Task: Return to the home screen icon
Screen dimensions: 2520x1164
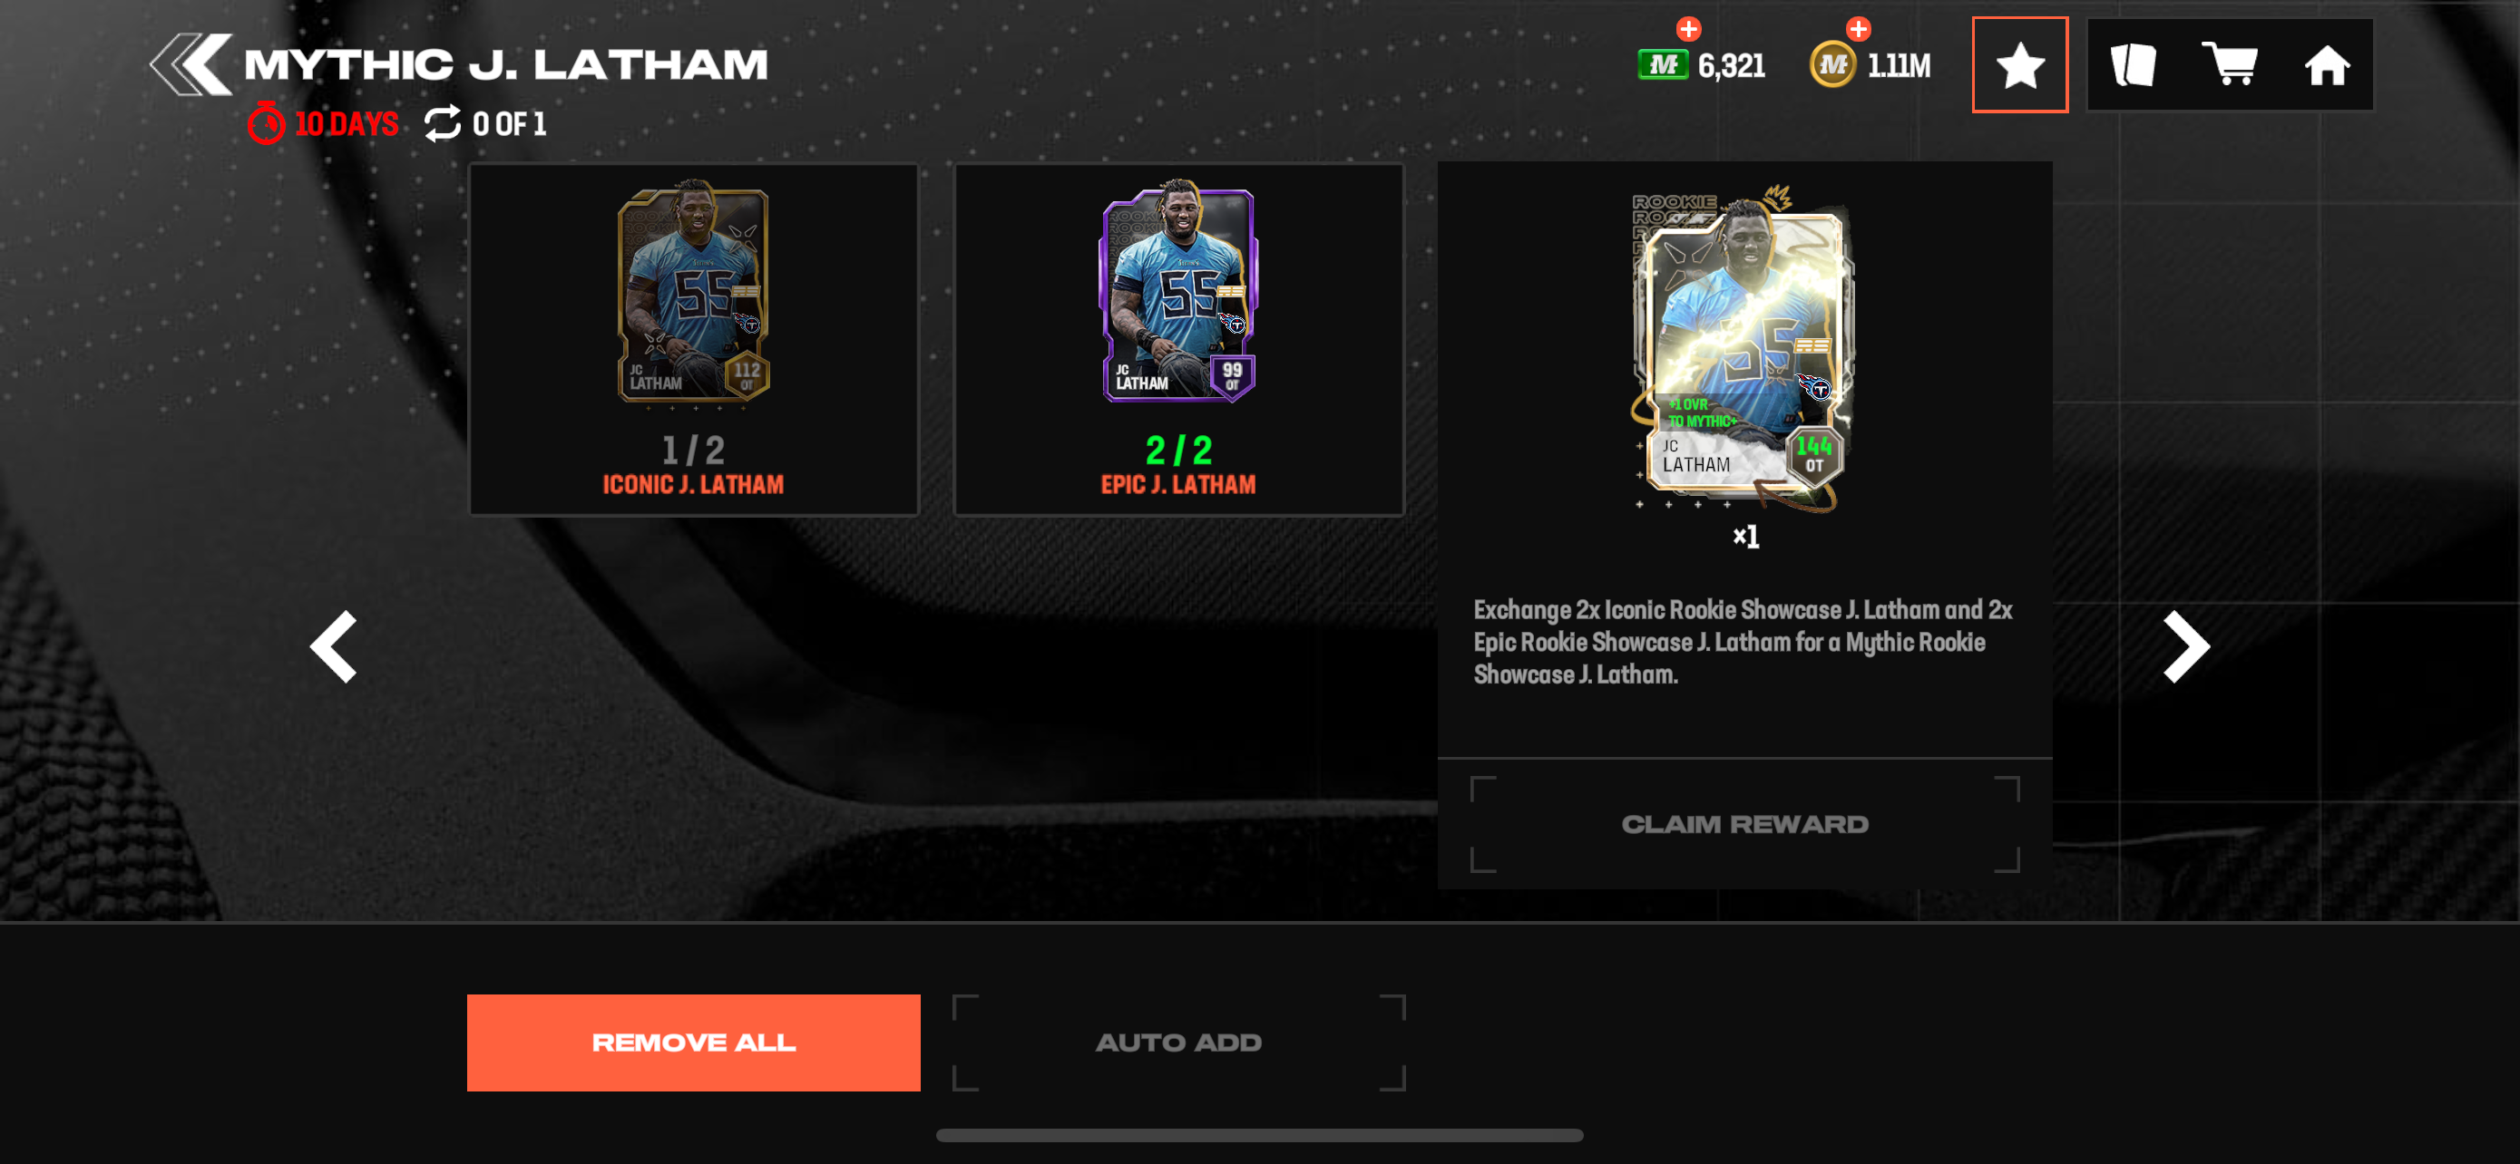Action: [x=2326, y=66]
